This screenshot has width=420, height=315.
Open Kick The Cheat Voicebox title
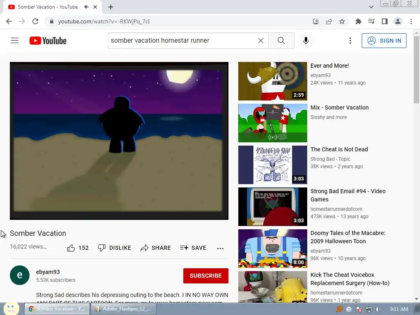350,279
